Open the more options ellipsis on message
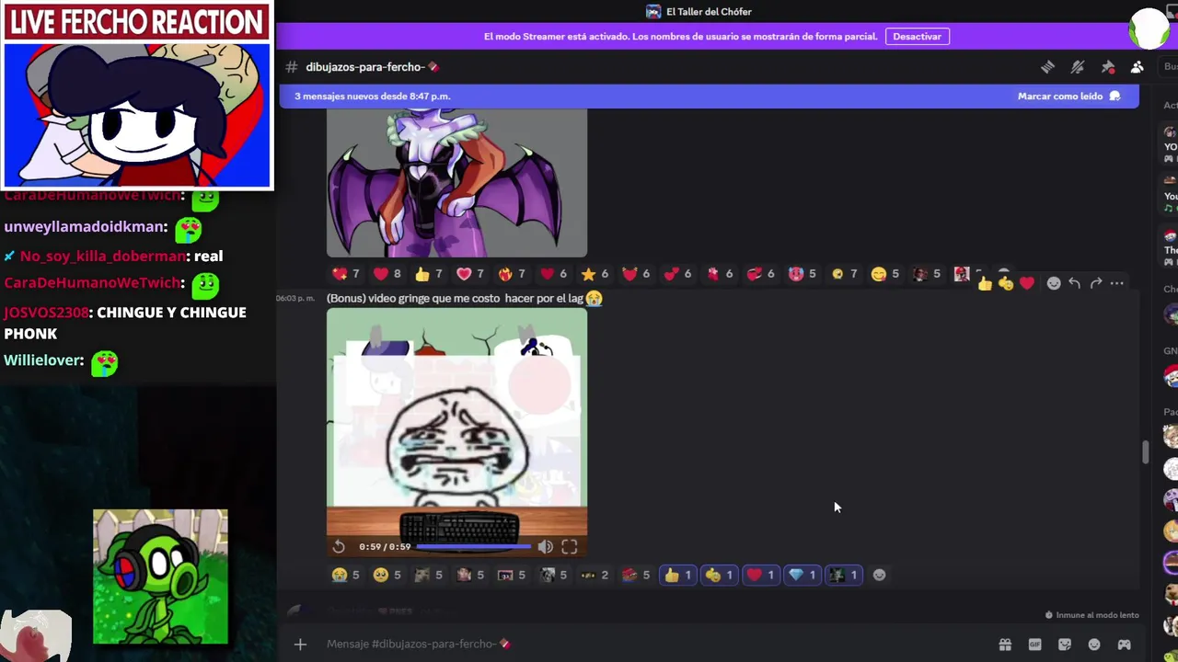This screenshot has width=1178, height=662. (x=1116, y=283)
